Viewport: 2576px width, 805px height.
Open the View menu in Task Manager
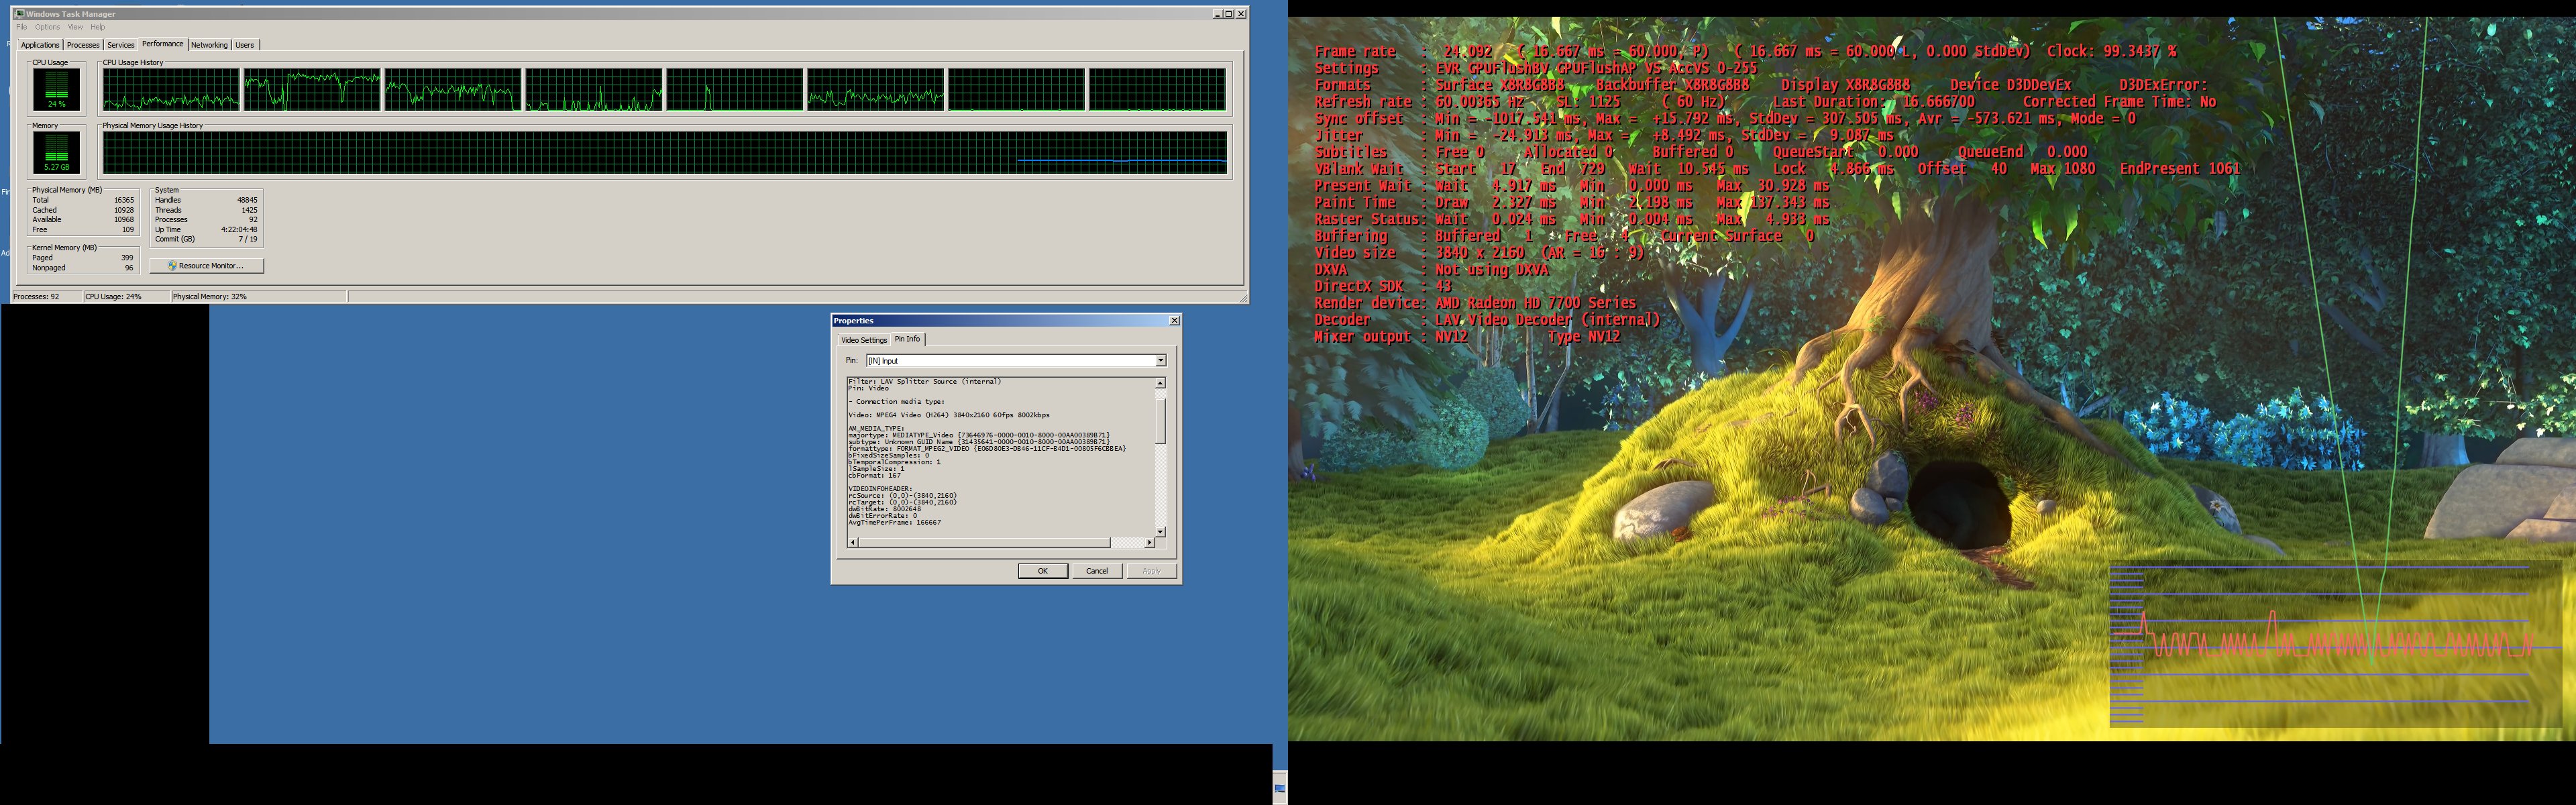pos(75,27)
